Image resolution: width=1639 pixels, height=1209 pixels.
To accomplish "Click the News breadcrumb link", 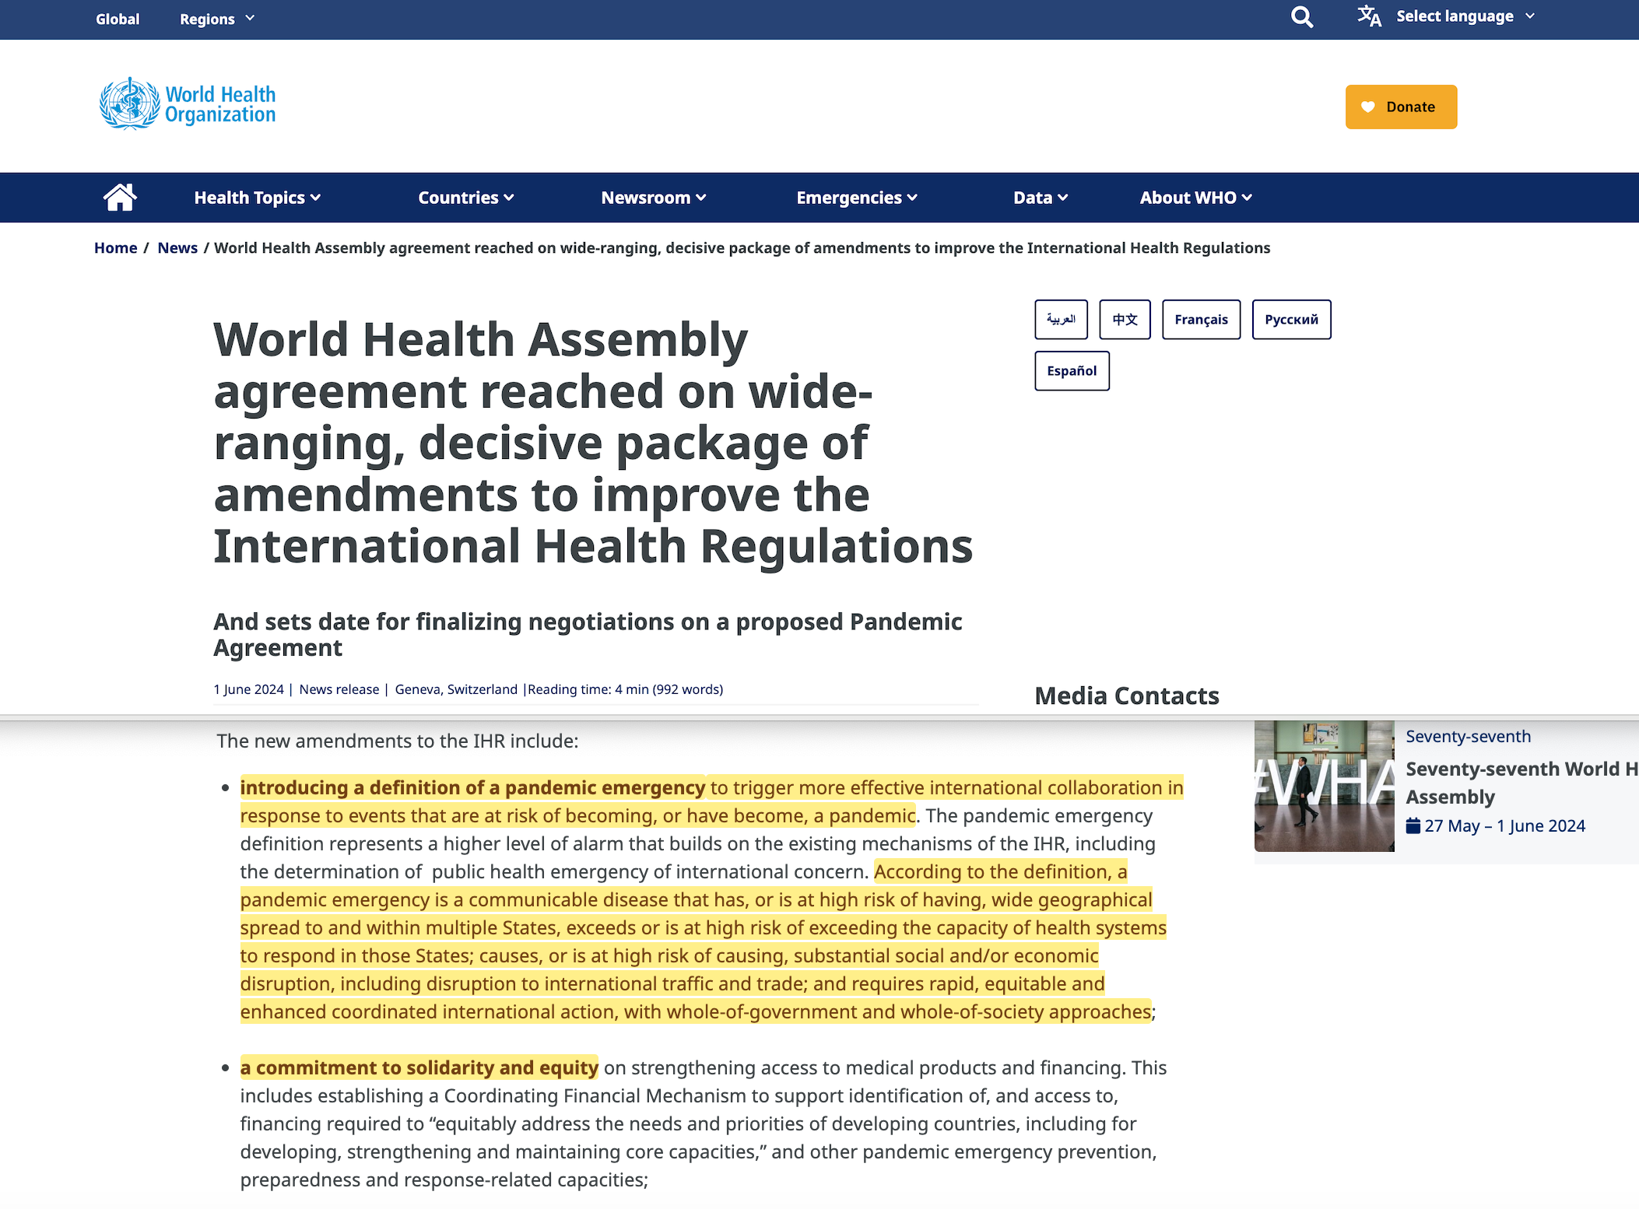I will pyautogui.click(x=177, y=248).
